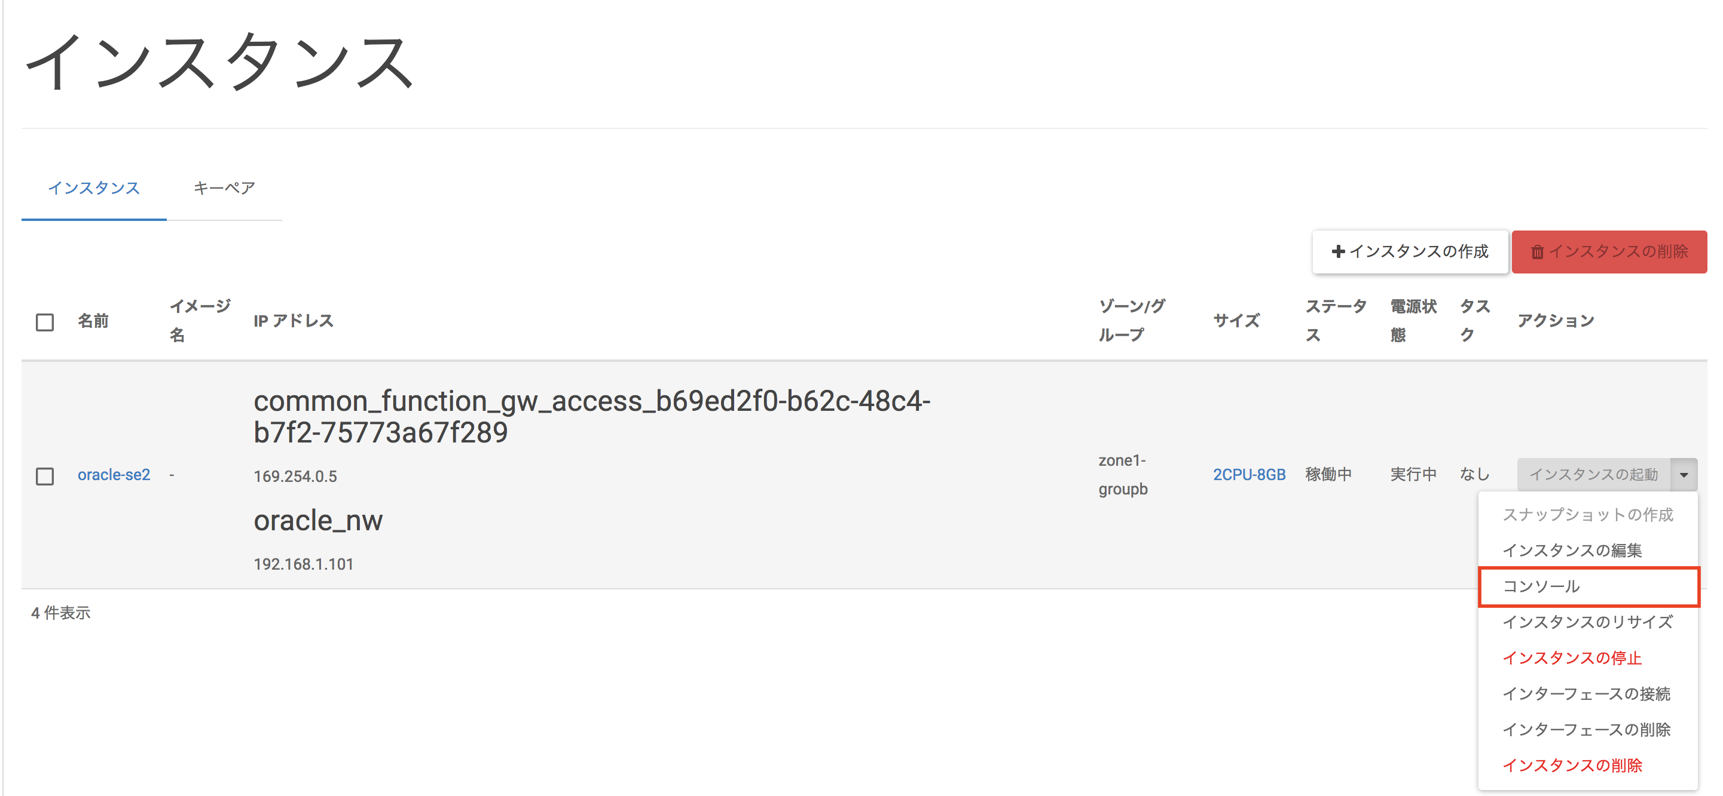Check the oracle-se2 instance row checkbox
The width and height of the screenshot is (1723, 796).
[45, 476]
